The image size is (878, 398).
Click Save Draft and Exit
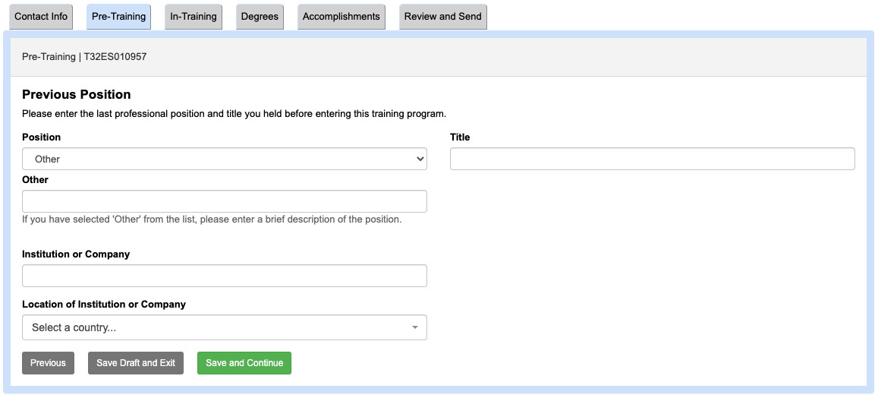pos(136,363)
